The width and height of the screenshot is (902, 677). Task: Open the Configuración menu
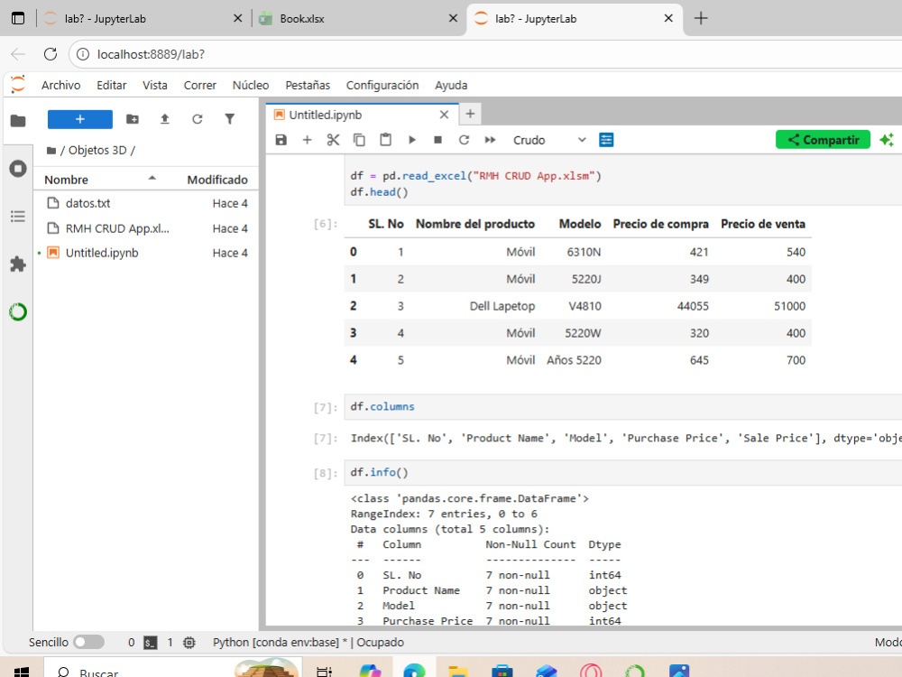(x=382, y=85)
